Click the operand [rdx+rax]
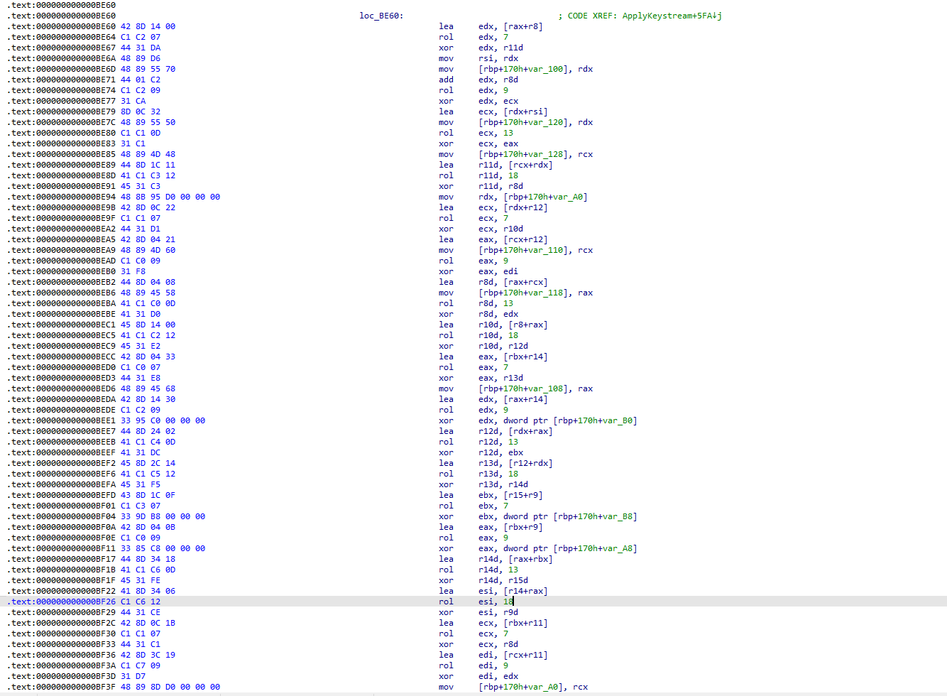Screen dimensions: 947x696 [x=530, y=431]
